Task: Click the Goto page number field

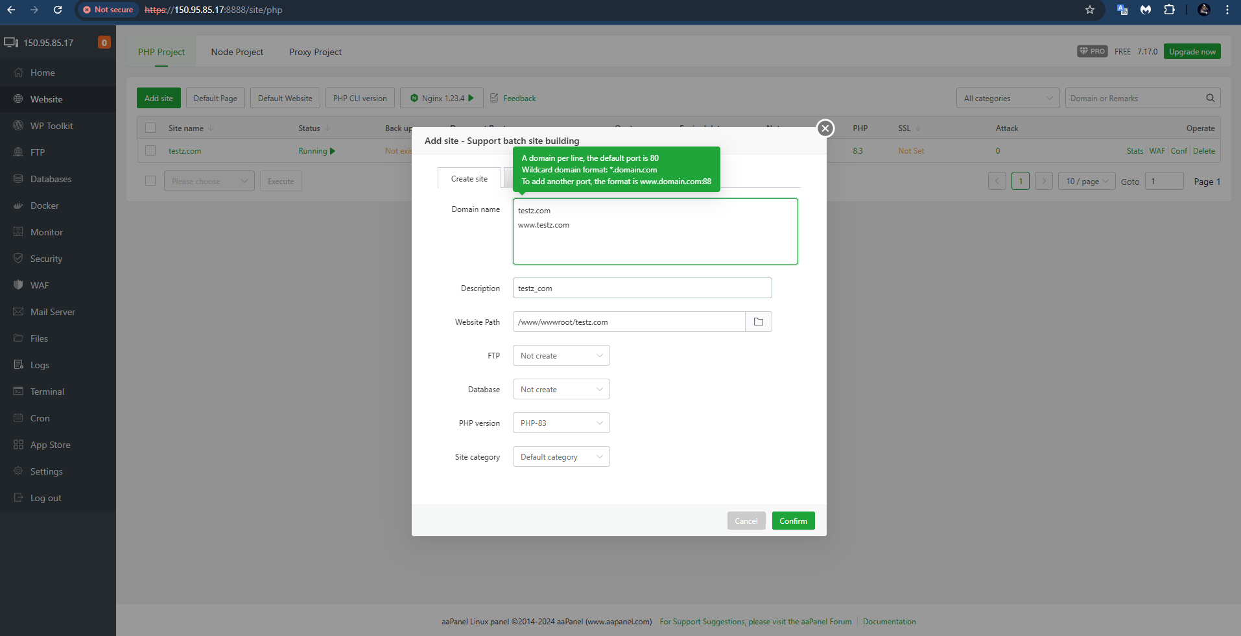Action: (x=1164, y=181)
